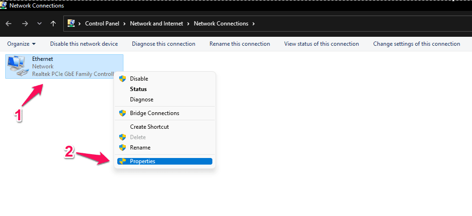Choose Status from the context menu
The width and height of the screenshot is (472, 216).
[138, 89]
